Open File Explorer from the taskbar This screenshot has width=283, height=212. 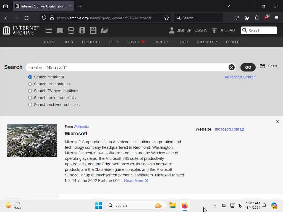[x=172, y=205]
